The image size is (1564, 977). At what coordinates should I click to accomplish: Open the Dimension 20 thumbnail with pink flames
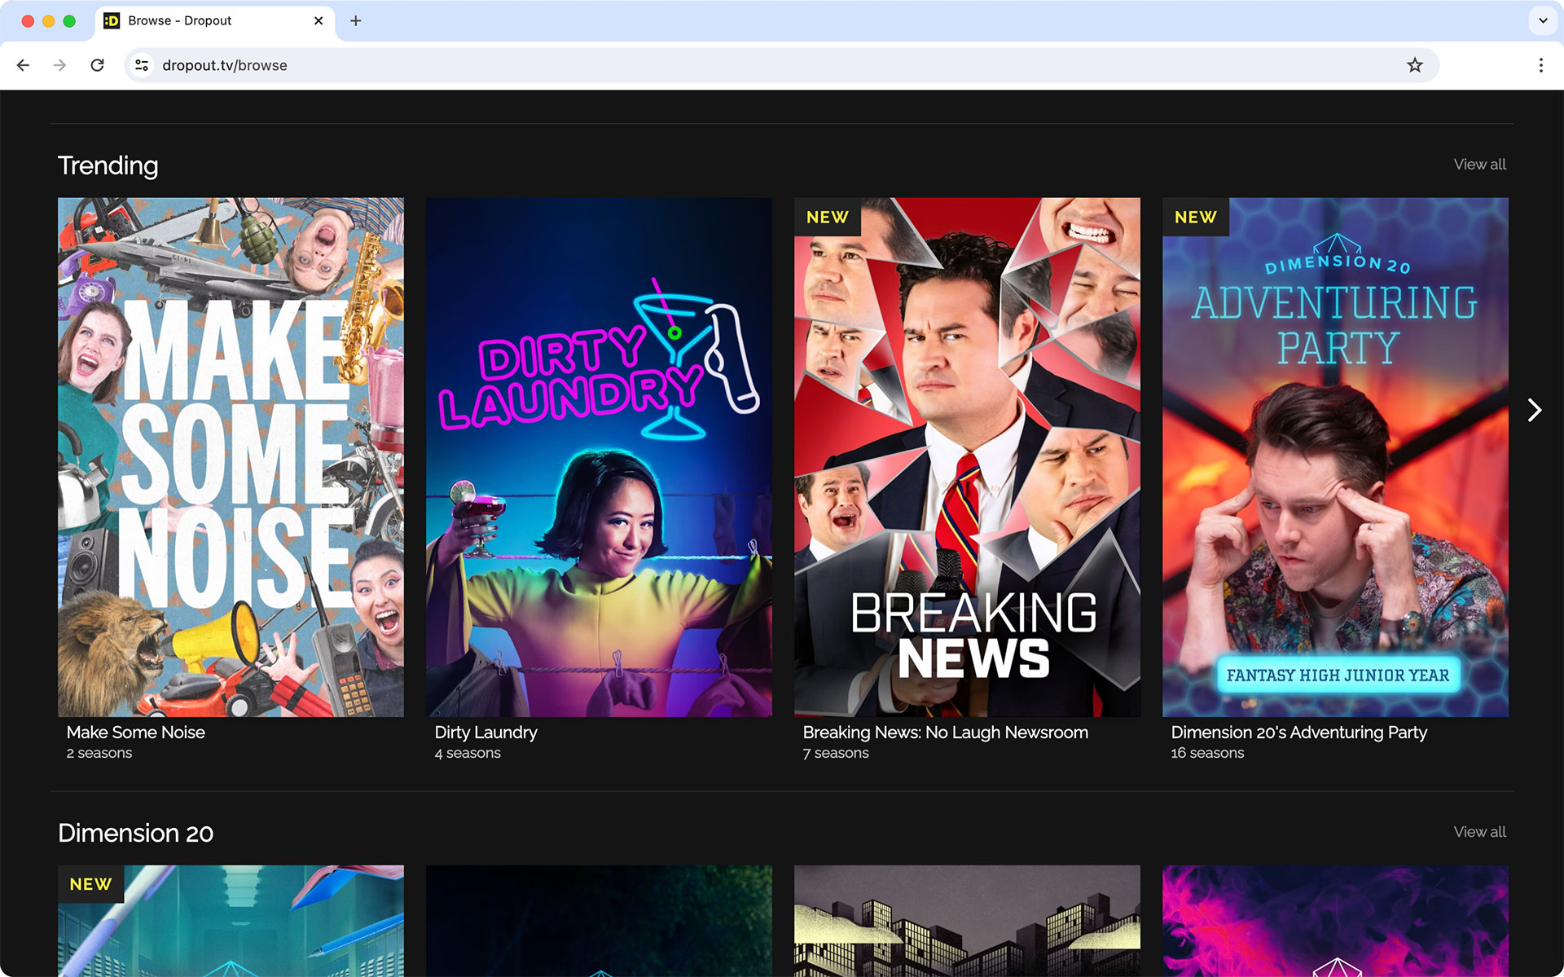[1335, 921]
